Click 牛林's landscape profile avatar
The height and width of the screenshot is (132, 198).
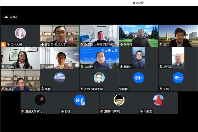coord(60,78)
